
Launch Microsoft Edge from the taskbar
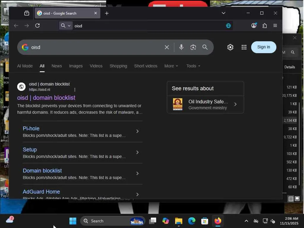tap(191, 221)
